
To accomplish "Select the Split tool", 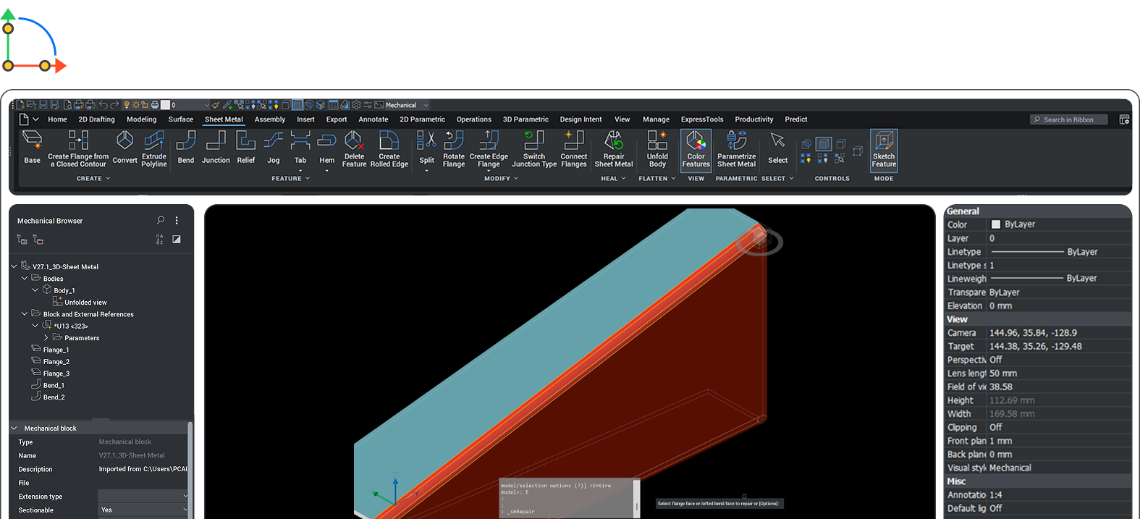I will click(426, 149).
